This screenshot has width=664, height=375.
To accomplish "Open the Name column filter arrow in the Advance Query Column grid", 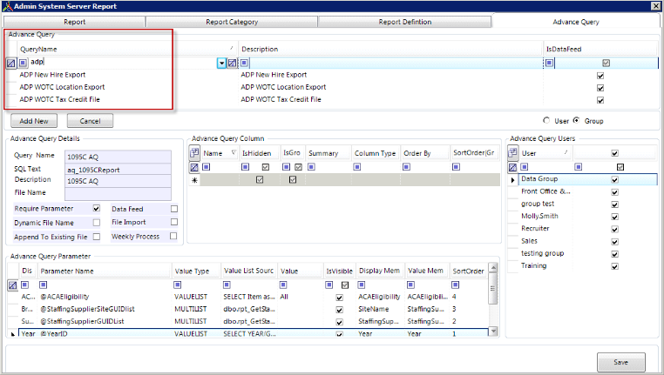I will pos(234,152).
